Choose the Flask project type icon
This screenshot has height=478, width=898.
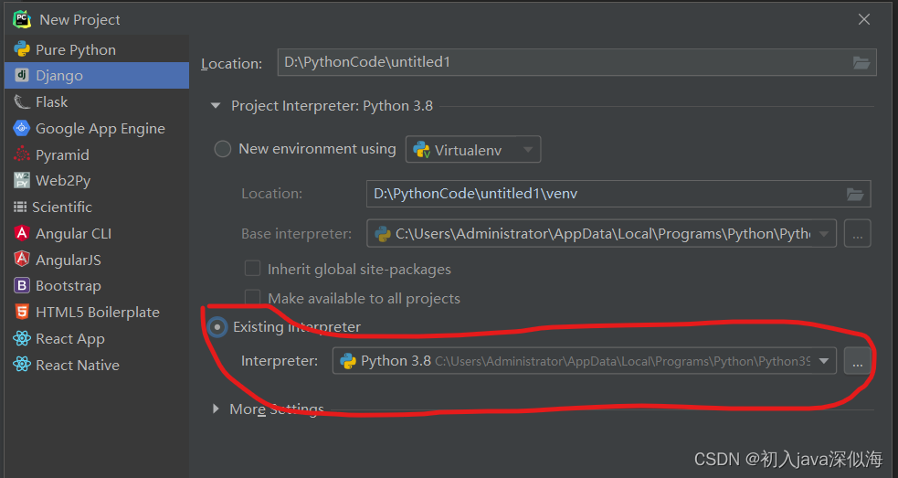(x=22, y=102)
